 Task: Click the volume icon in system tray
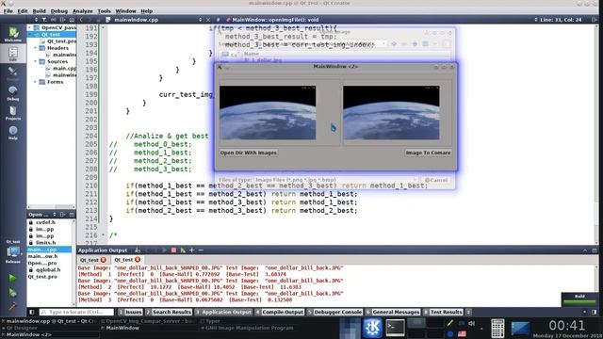click(x=471, y=324)
